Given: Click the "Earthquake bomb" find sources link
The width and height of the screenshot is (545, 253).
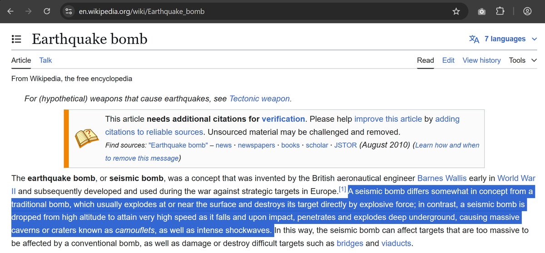Looking at the screenshot, I should point(178,145).
